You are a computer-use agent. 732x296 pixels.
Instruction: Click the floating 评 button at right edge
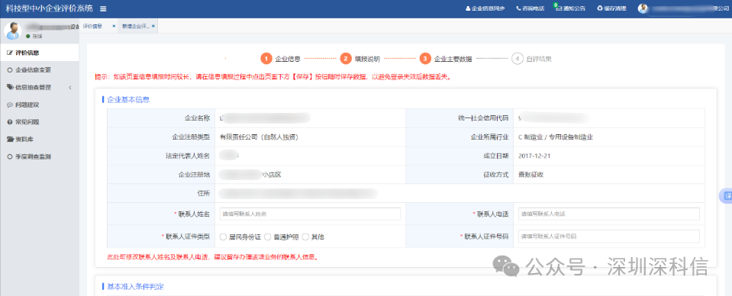726,196
